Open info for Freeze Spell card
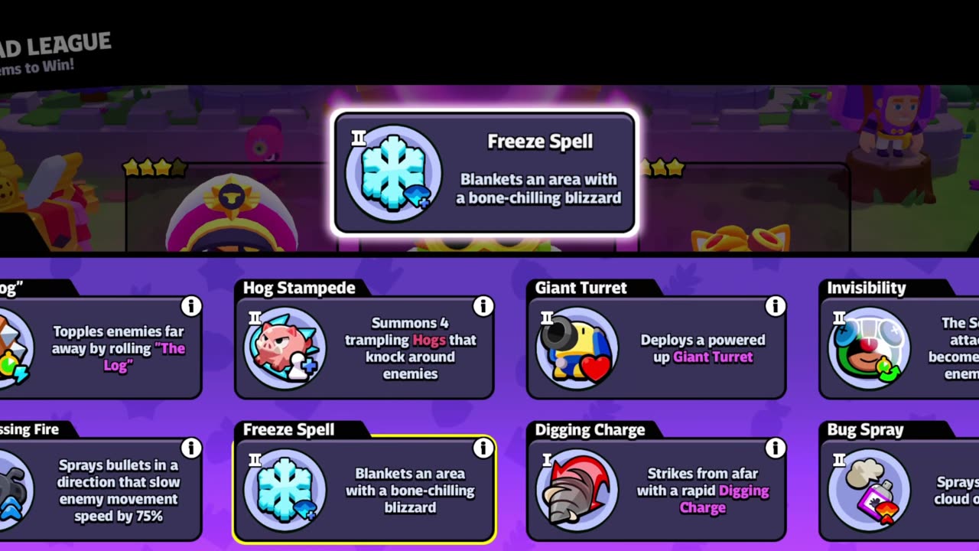 483,448
